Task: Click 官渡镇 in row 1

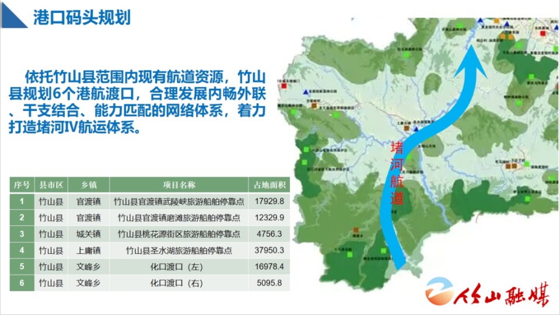Action: pos(89,202)
